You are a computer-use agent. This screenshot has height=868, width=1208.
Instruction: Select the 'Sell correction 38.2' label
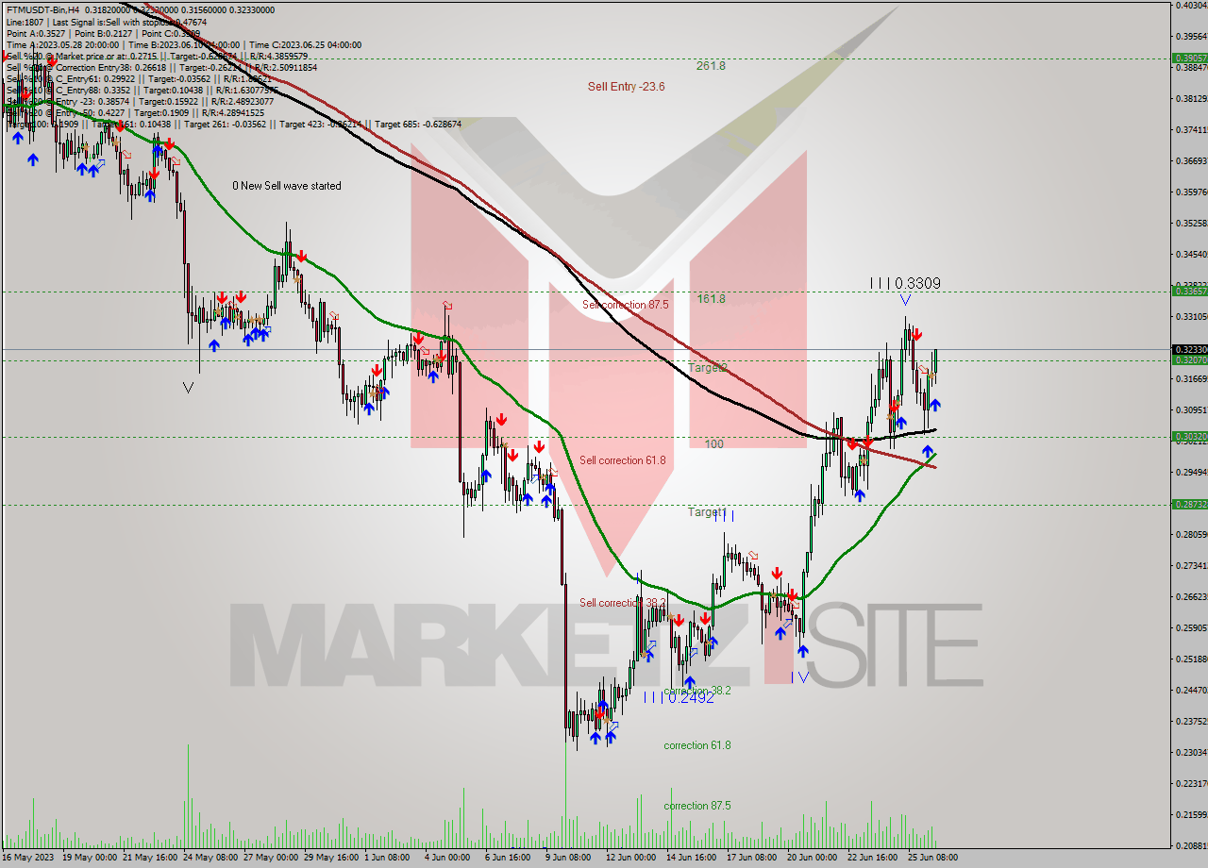pos(623,603)
